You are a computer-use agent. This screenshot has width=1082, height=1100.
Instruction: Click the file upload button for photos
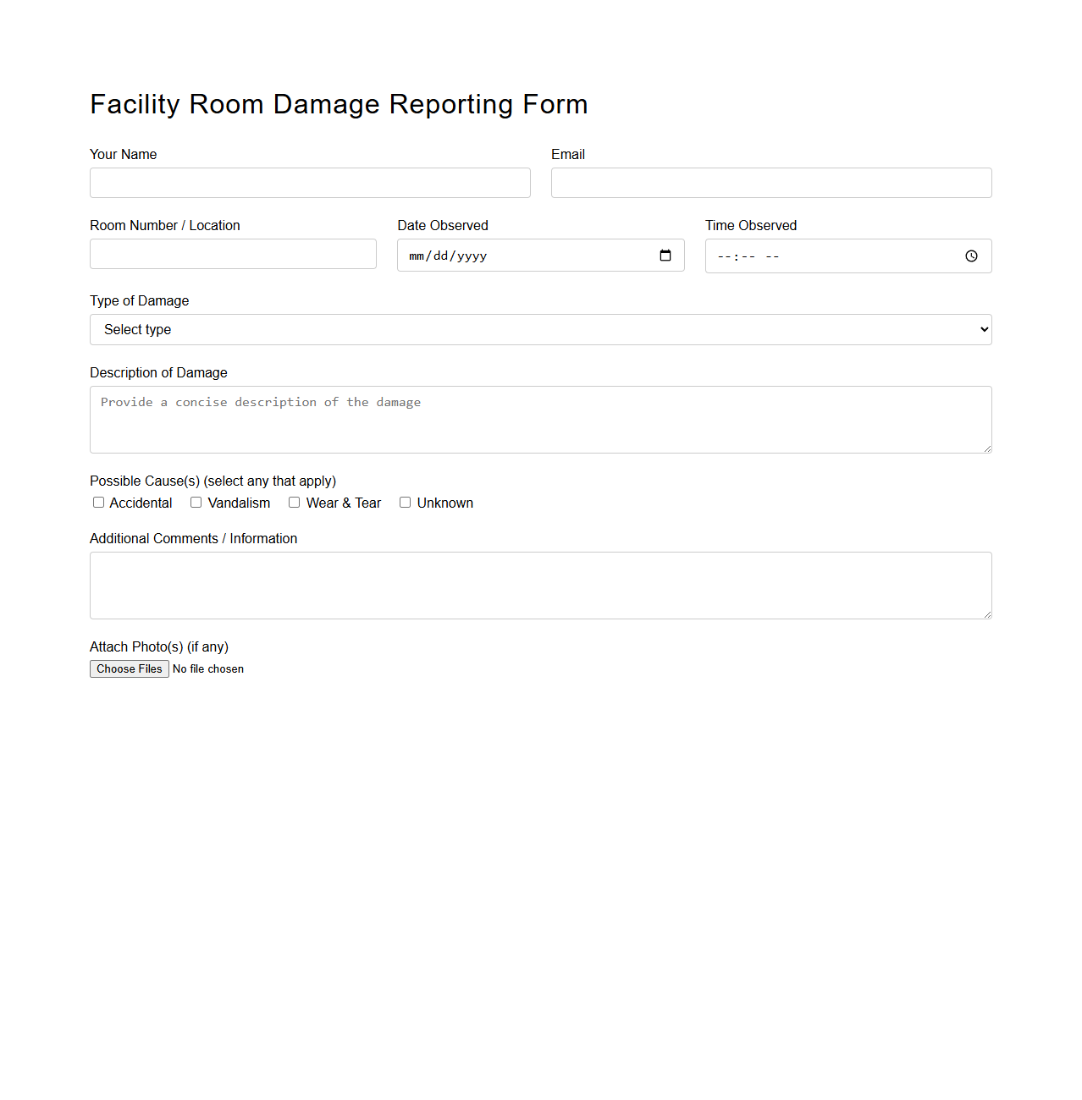tap(129, 668)
